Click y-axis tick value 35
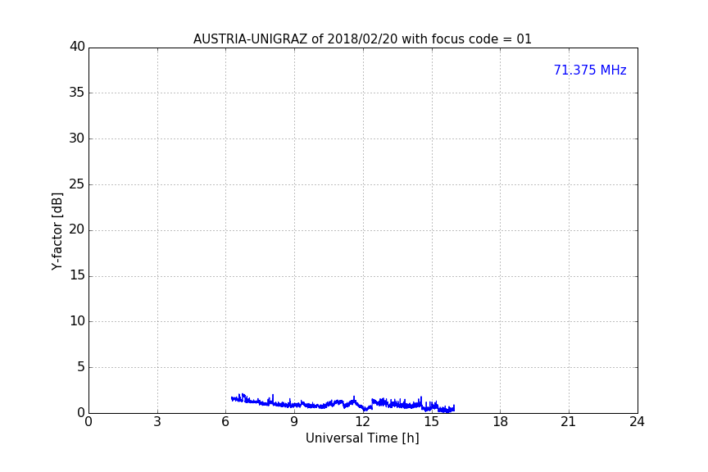This screenshot has width=708, height=472. tap(77, 93)
